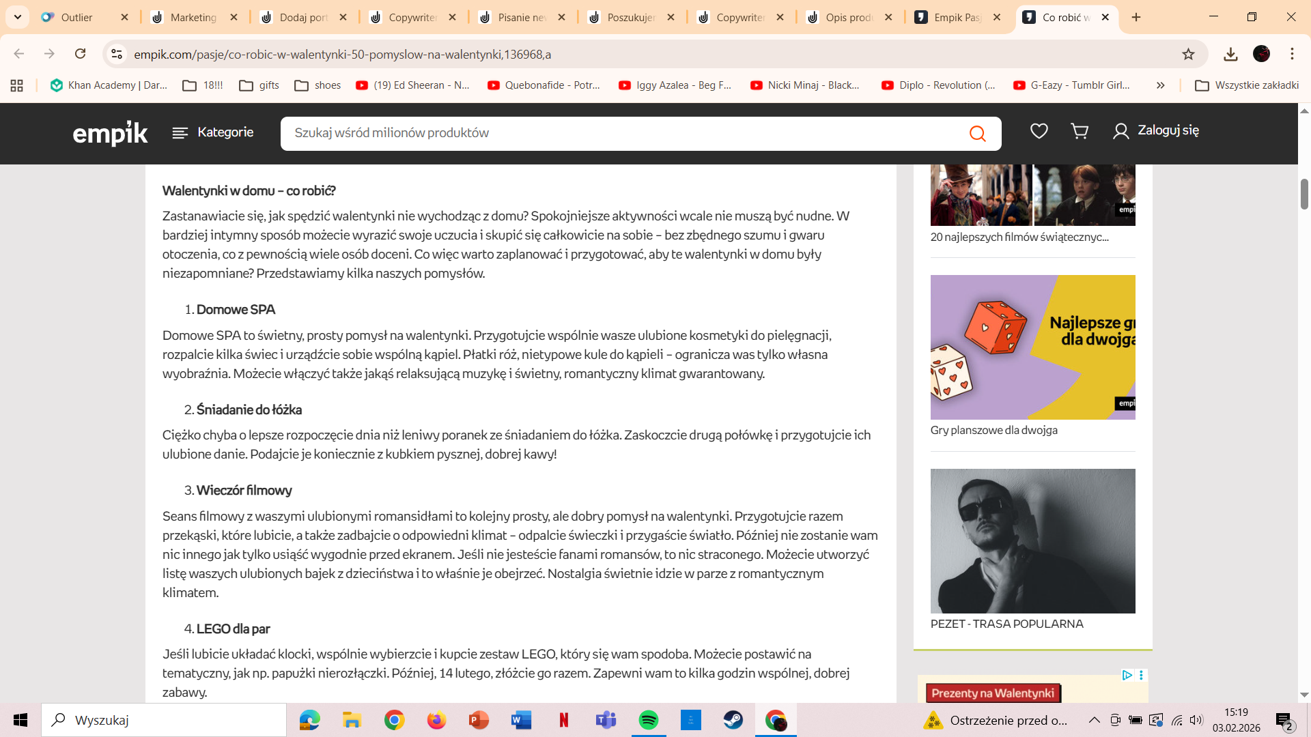Open the shopping cart icon
Screen dimensions: 1311x737
coord(1080,131)
